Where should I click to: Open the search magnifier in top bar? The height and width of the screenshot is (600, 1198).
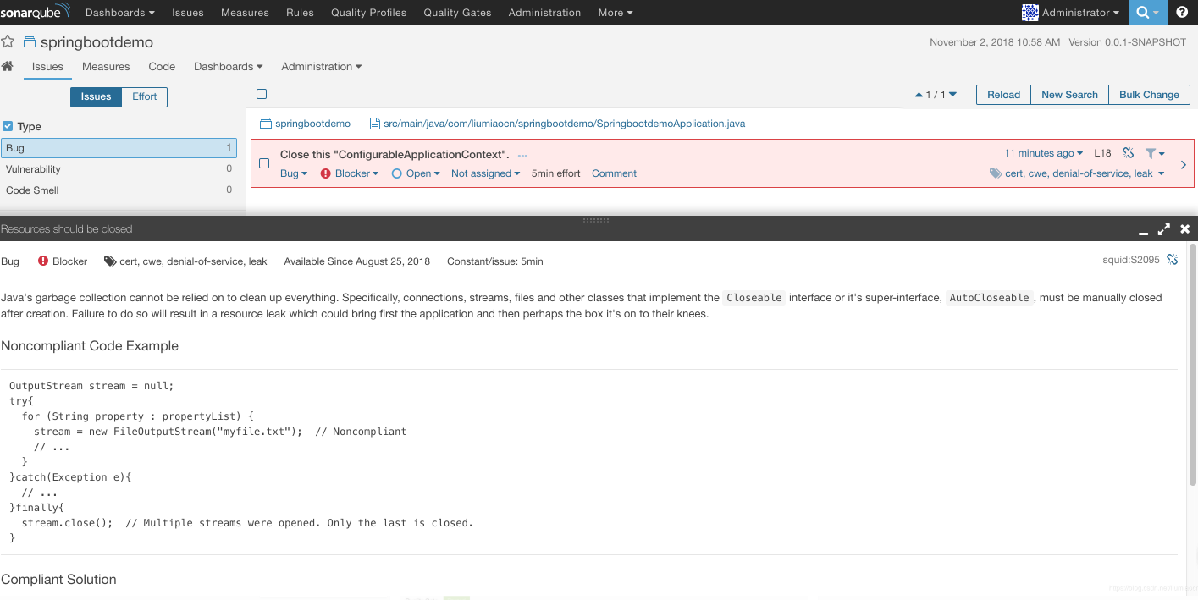pyautogui.click(x=1147, y=13)
